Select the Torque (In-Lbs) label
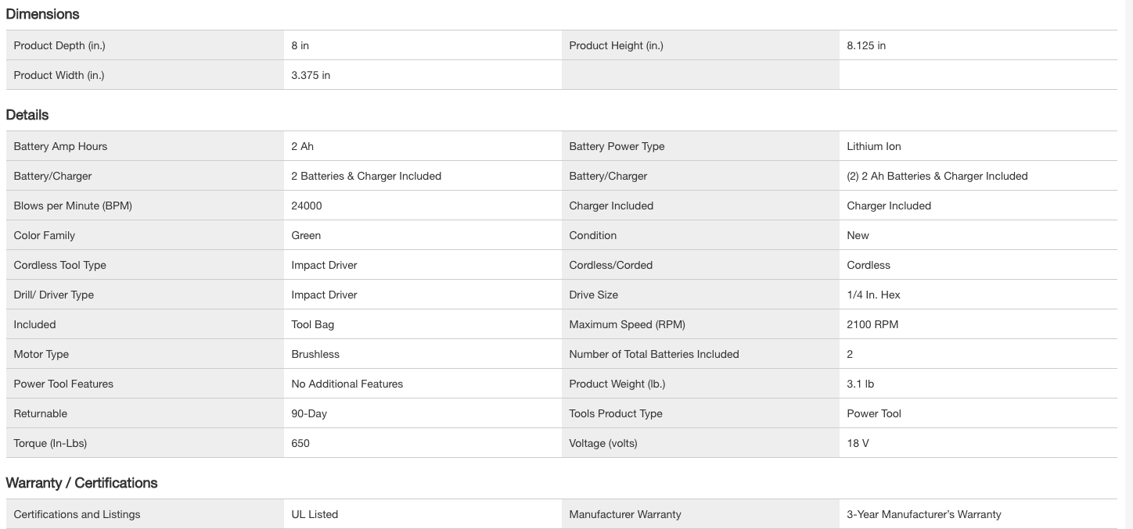The height and width of the screenshot is (529, 1133). 50,443
